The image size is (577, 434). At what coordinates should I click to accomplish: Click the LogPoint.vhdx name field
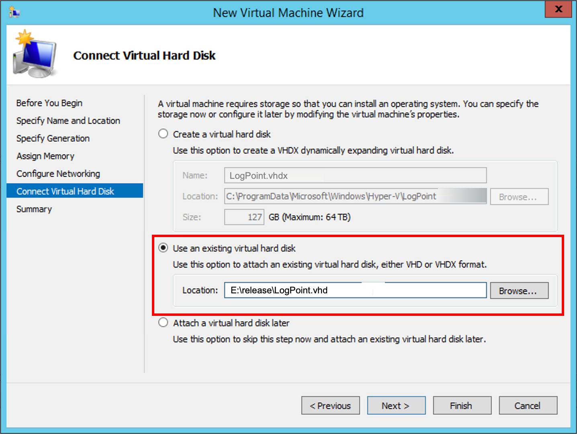(355, 176)
